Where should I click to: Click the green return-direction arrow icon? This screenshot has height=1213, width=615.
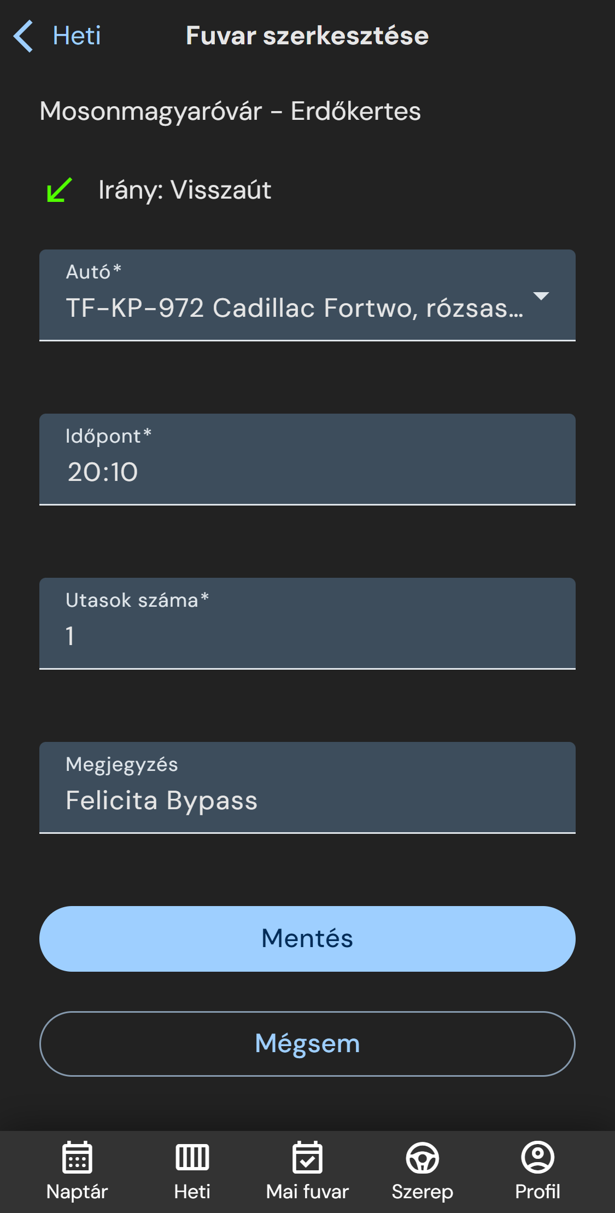tap(59, 190)
